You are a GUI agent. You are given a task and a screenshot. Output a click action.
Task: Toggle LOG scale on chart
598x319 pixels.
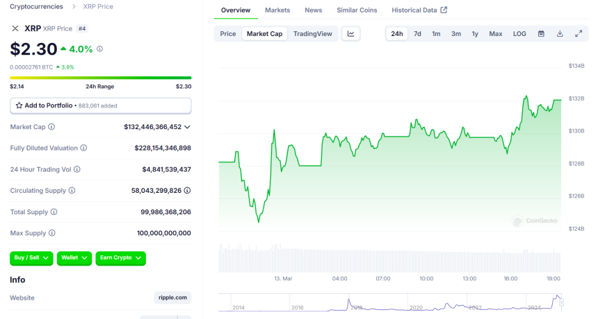point(519,33)
